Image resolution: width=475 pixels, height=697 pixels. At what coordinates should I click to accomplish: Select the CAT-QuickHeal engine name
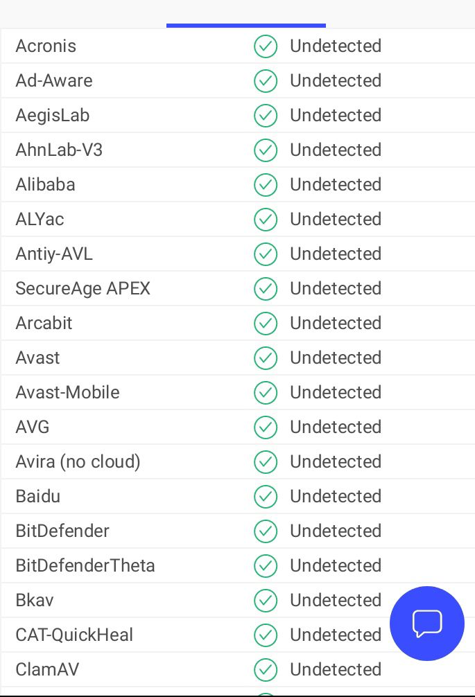(74, 635)
